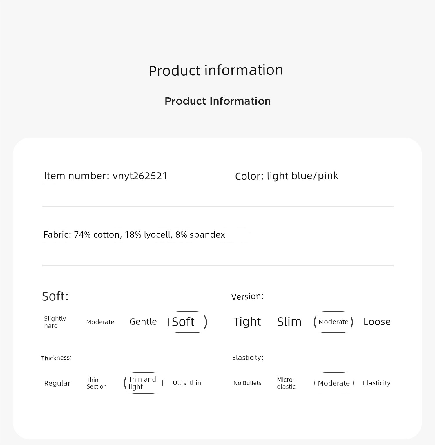Viewport: 435px width, 445px height.
Task: Choose the 'Gentle' softness option
Action: pyautogui.click(x=143, y=322)
